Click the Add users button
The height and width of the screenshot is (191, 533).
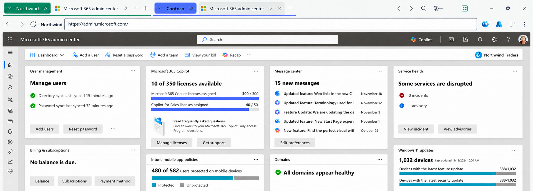pyautogui.click(x=45, y=129)
